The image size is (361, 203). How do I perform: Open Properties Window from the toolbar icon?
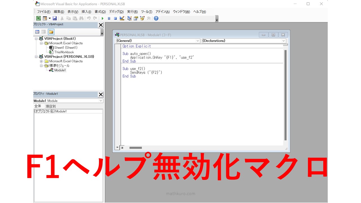136,18
